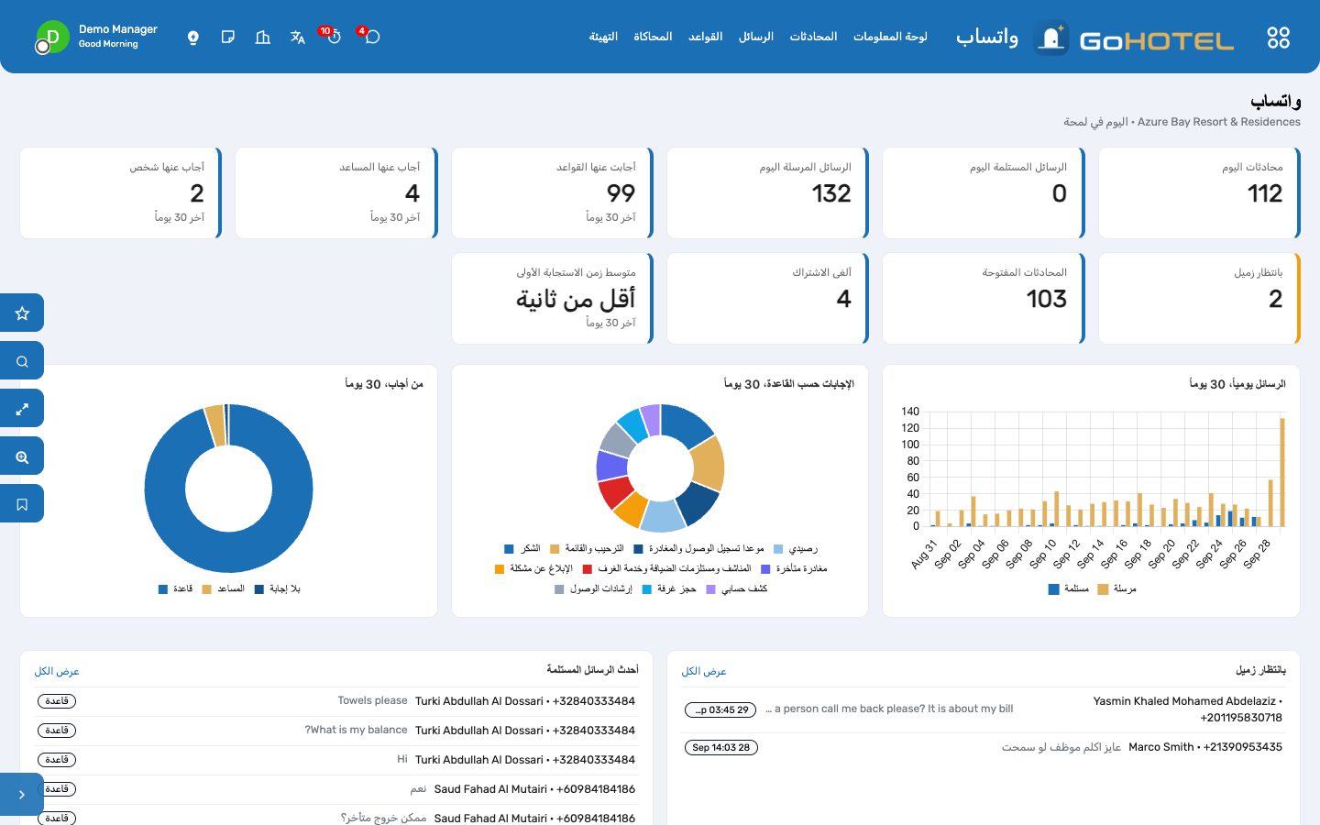Screen dimensions: 1320x825
Task: Open the المحادثات navigation tab
Action: coord(813,37)
